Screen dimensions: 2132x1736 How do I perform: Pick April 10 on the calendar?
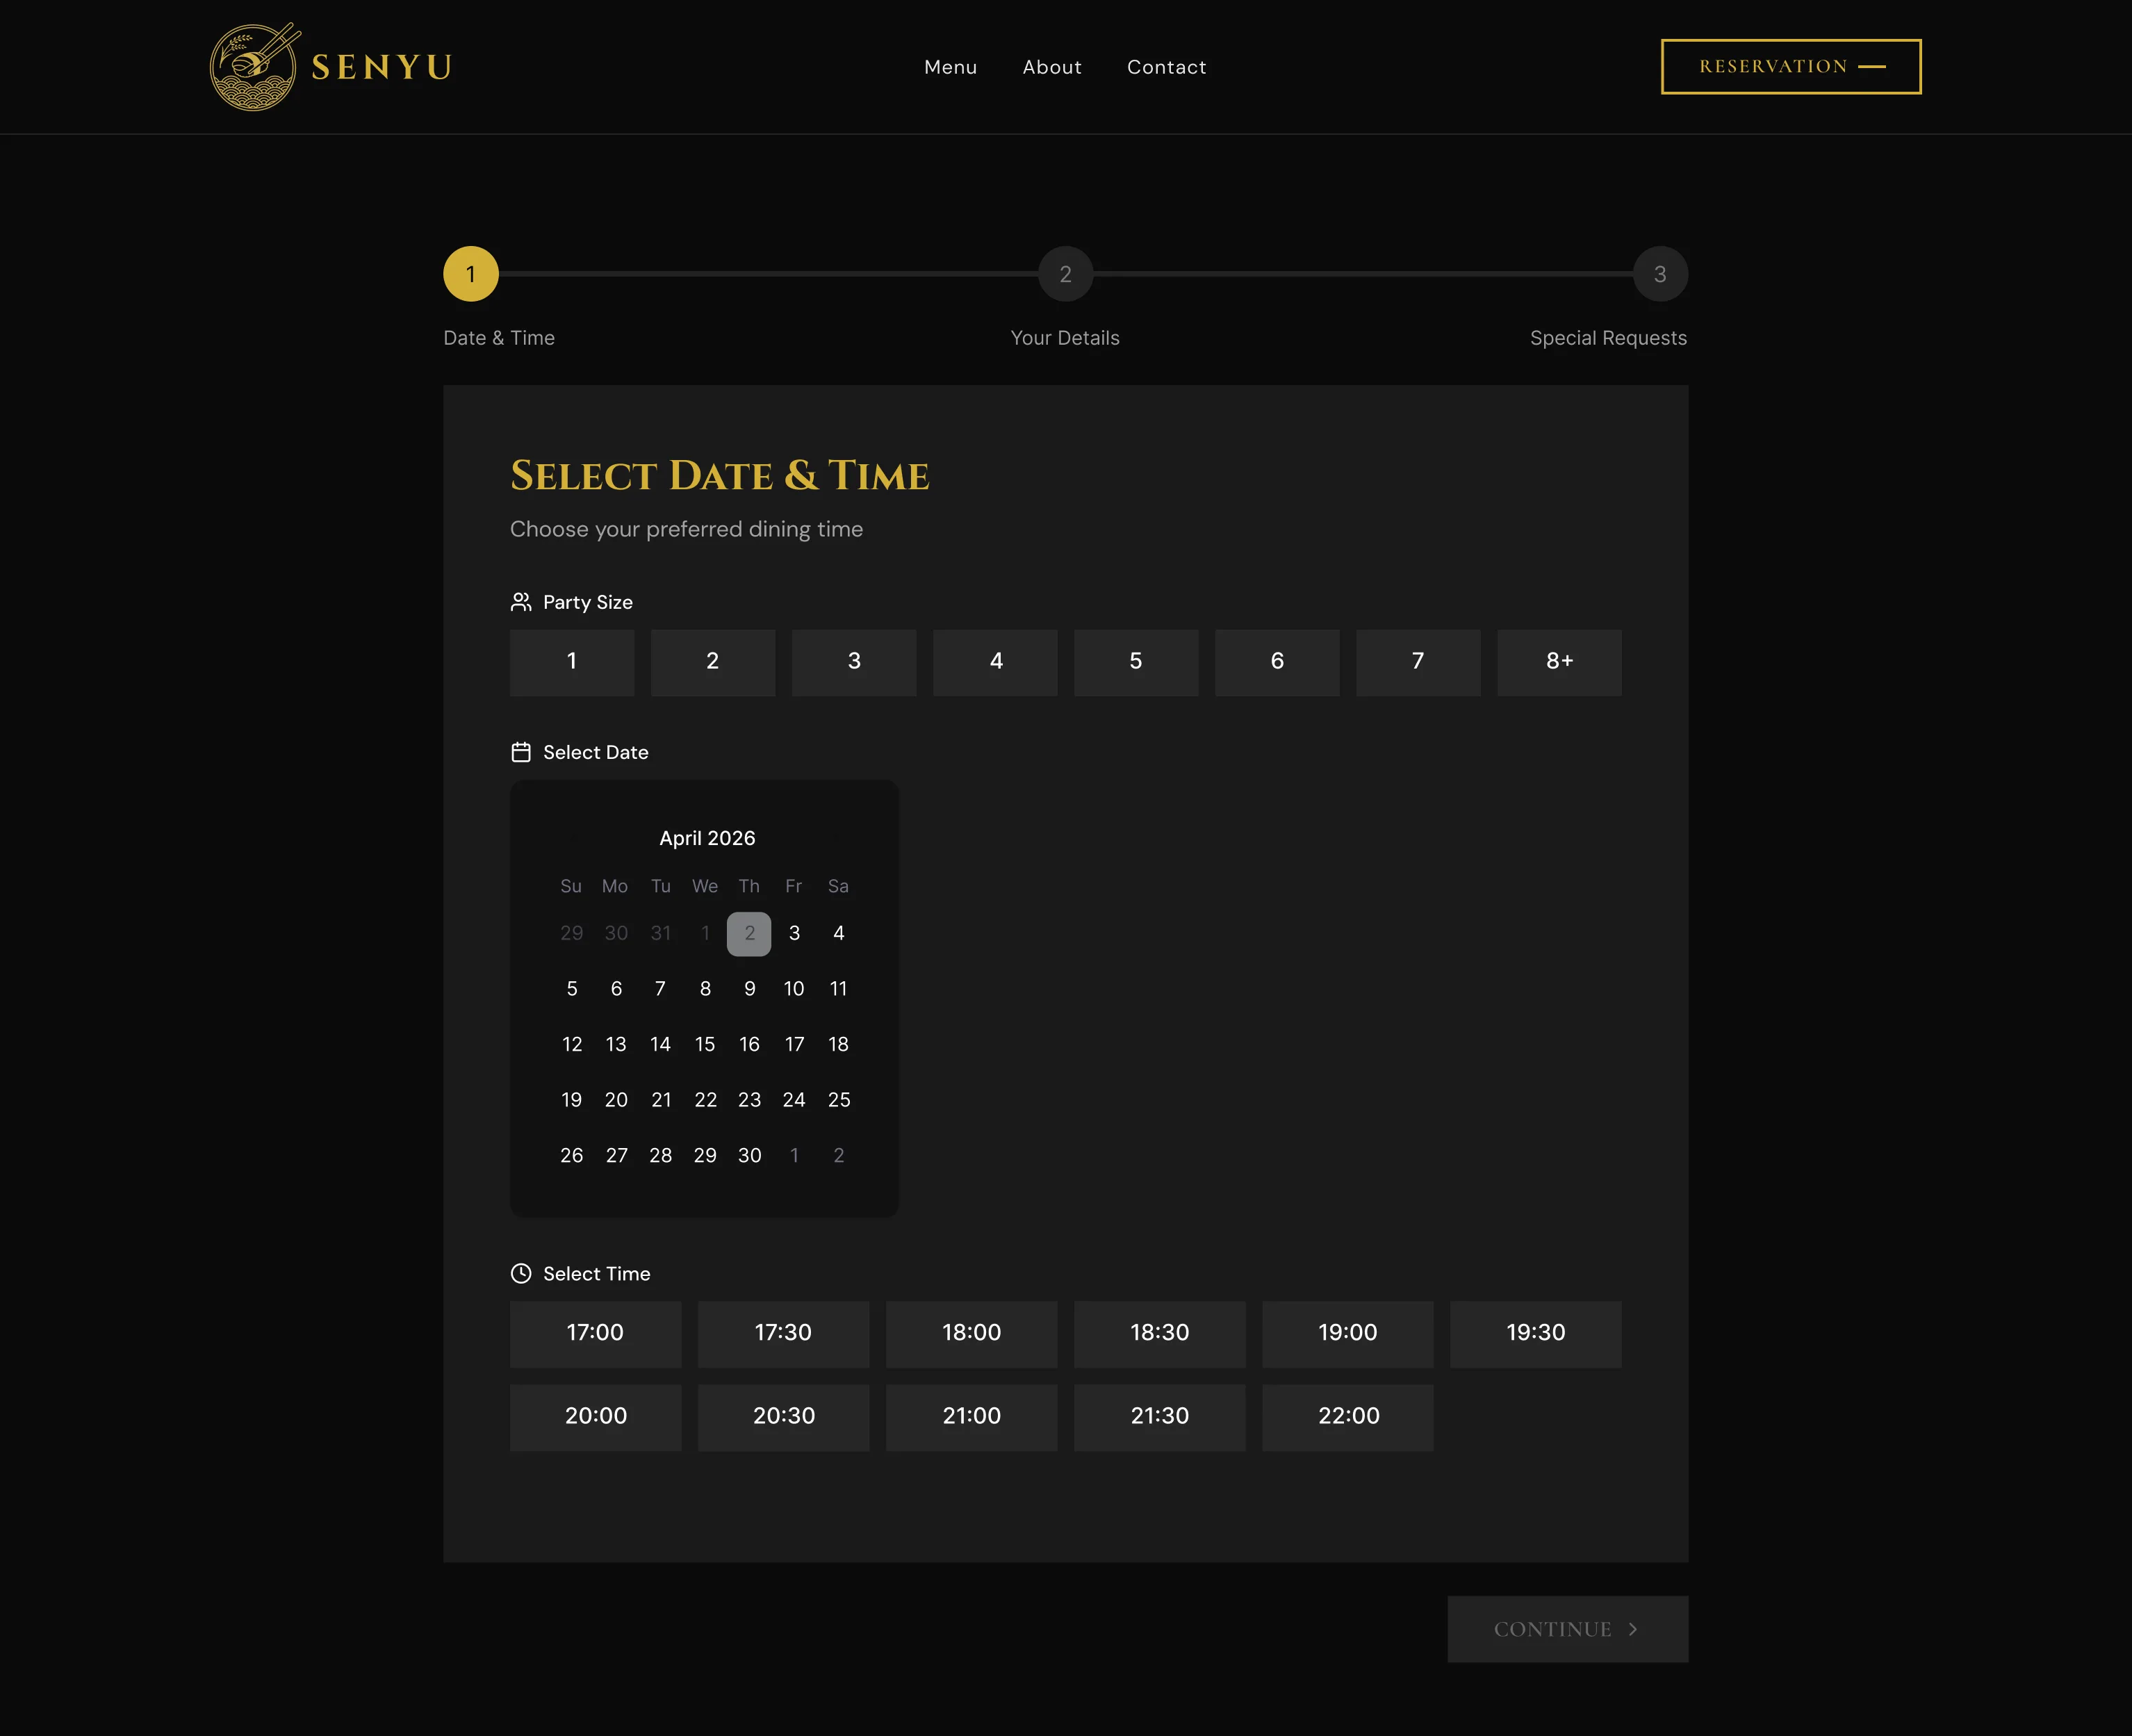point(794,989)
